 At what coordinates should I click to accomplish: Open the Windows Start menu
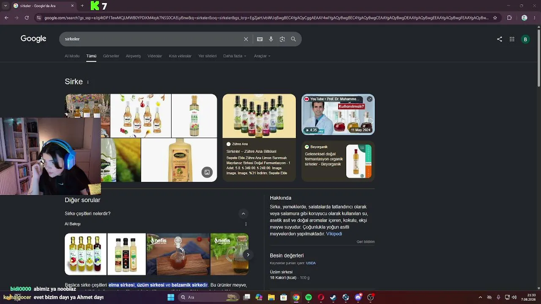click(171, 297)
